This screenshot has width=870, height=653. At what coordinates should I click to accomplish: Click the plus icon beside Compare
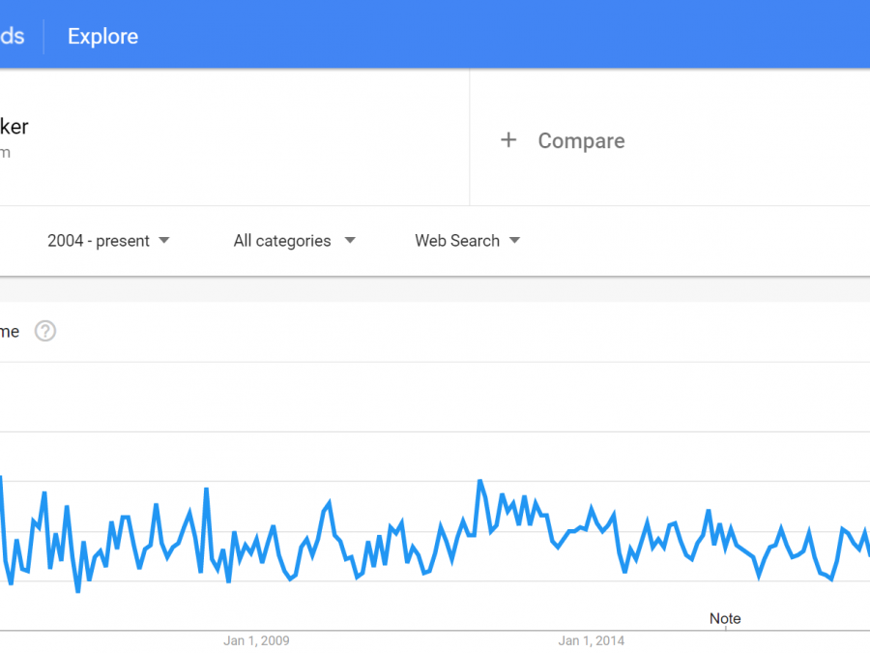508,140
